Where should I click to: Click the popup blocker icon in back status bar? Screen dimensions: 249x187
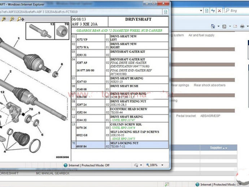tap(167, 184)
